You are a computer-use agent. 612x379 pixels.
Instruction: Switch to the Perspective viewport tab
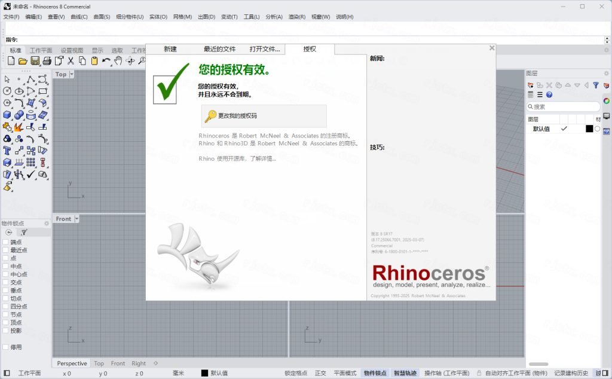click(x=72, y=363)
